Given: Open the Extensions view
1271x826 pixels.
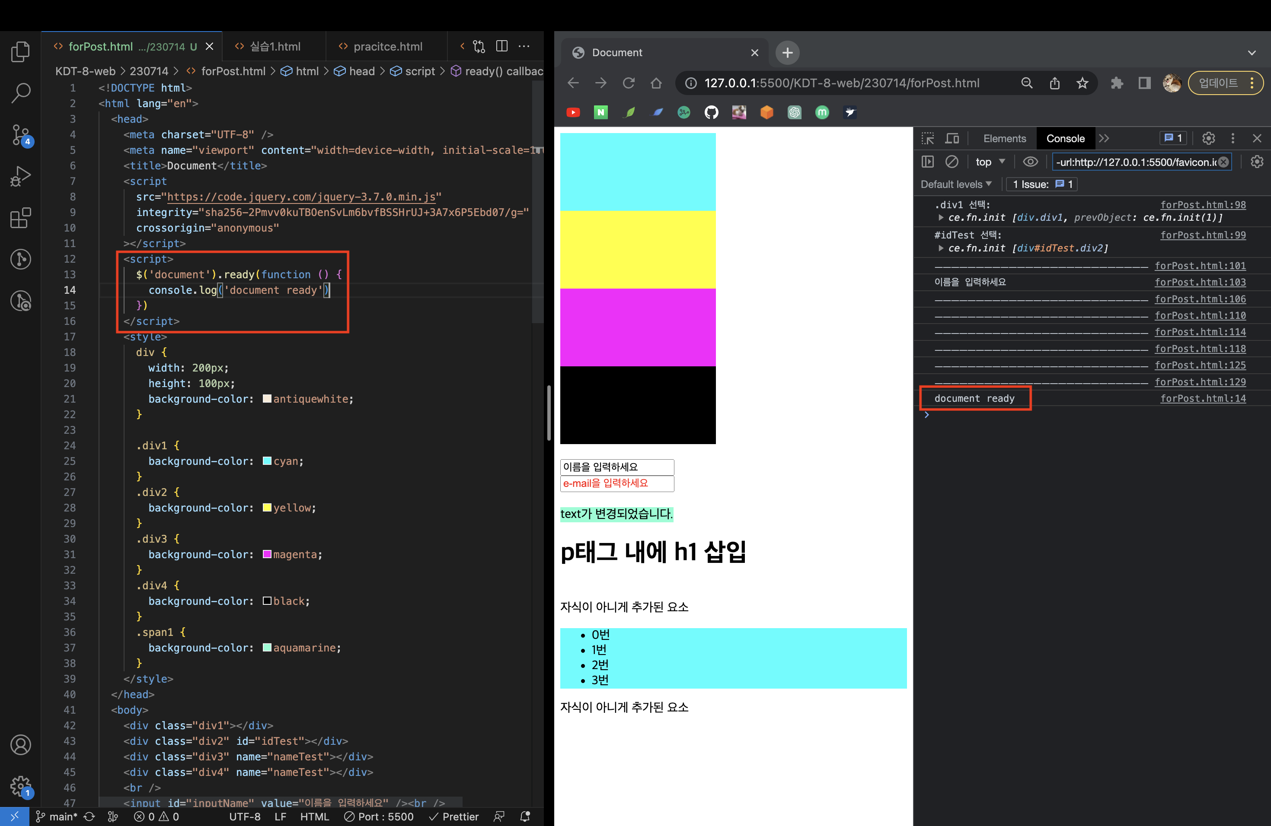Looking at the screenshot, I should click(x=20, y=218).
